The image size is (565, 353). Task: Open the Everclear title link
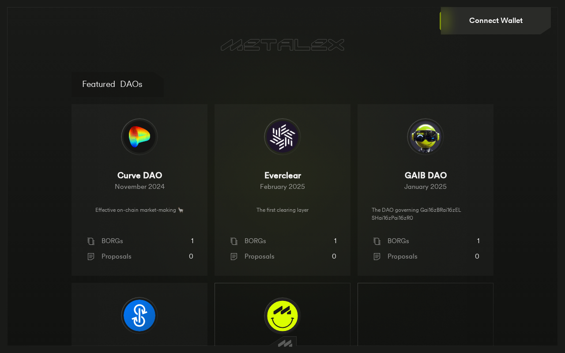coord(282,176)
